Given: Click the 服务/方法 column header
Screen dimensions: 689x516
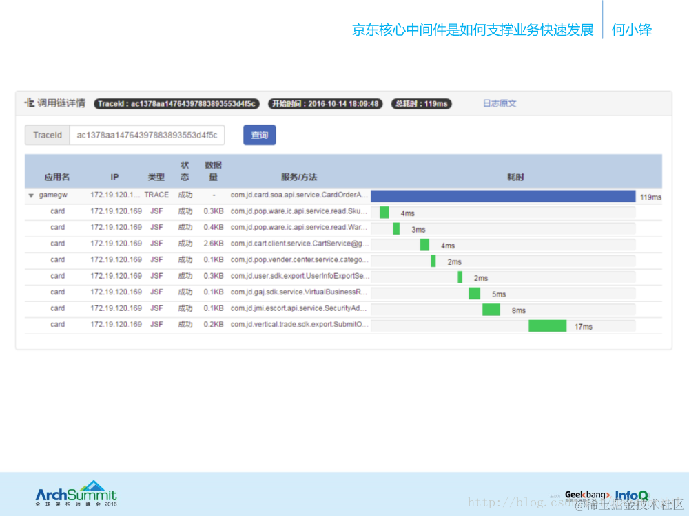Looking at the screenshot, I should pos(299,178).
